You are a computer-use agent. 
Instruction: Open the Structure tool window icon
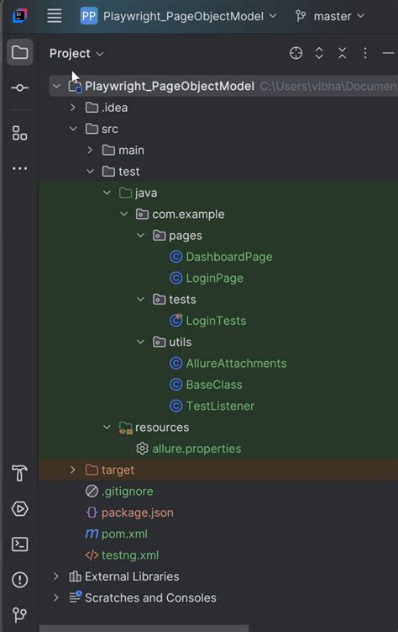click(x=19, y=133)
